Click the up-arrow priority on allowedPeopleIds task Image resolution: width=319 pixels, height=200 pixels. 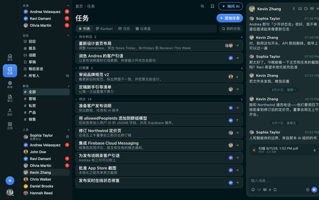[x=237, y=120]
